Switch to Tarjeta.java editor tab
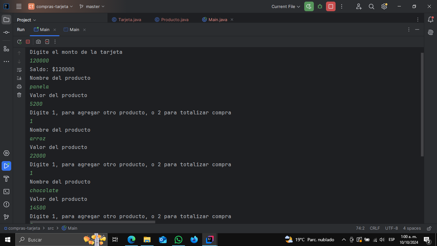 127,20
